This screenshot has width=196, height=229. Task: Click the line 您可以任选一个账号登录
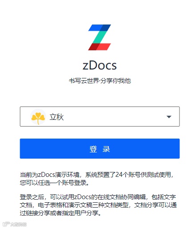pyautogui.click(x=54, y=183)
